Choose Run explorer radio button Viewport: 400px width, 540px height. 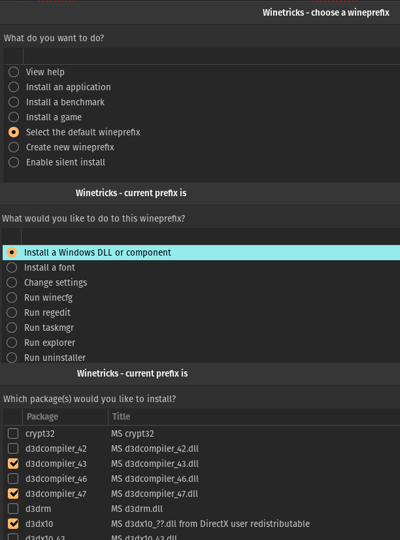point(12,343)
